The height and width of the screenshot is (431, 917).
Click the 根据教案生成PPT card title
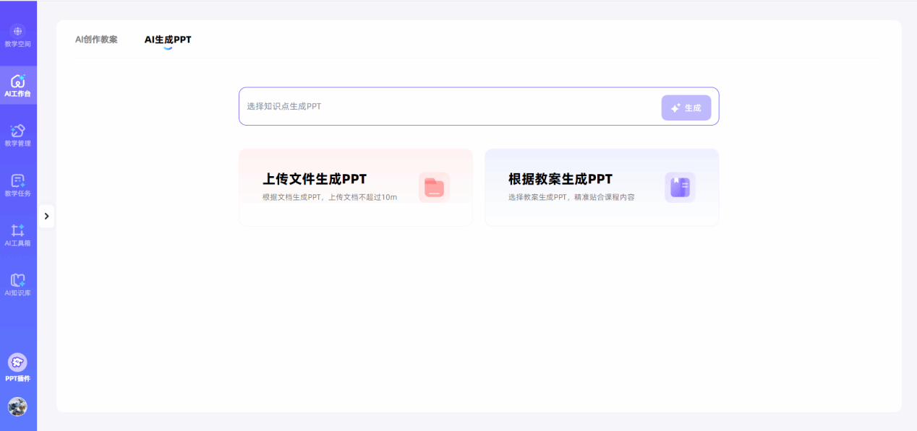(x=560, y=179)
